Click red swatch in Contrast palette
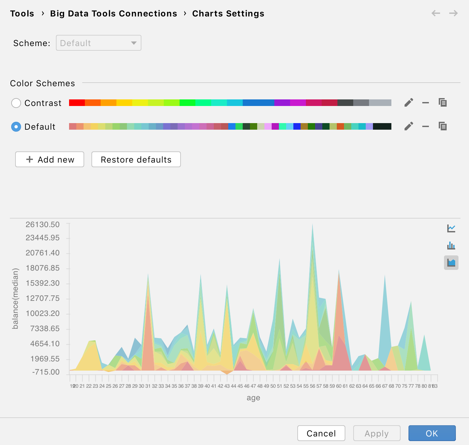The image size is (469, 445). click(x=77, y=103)
